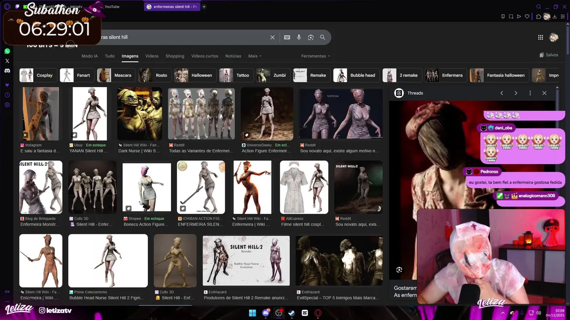Open the Google apps grid
570x320 pixels.
(x=541, y=37)
